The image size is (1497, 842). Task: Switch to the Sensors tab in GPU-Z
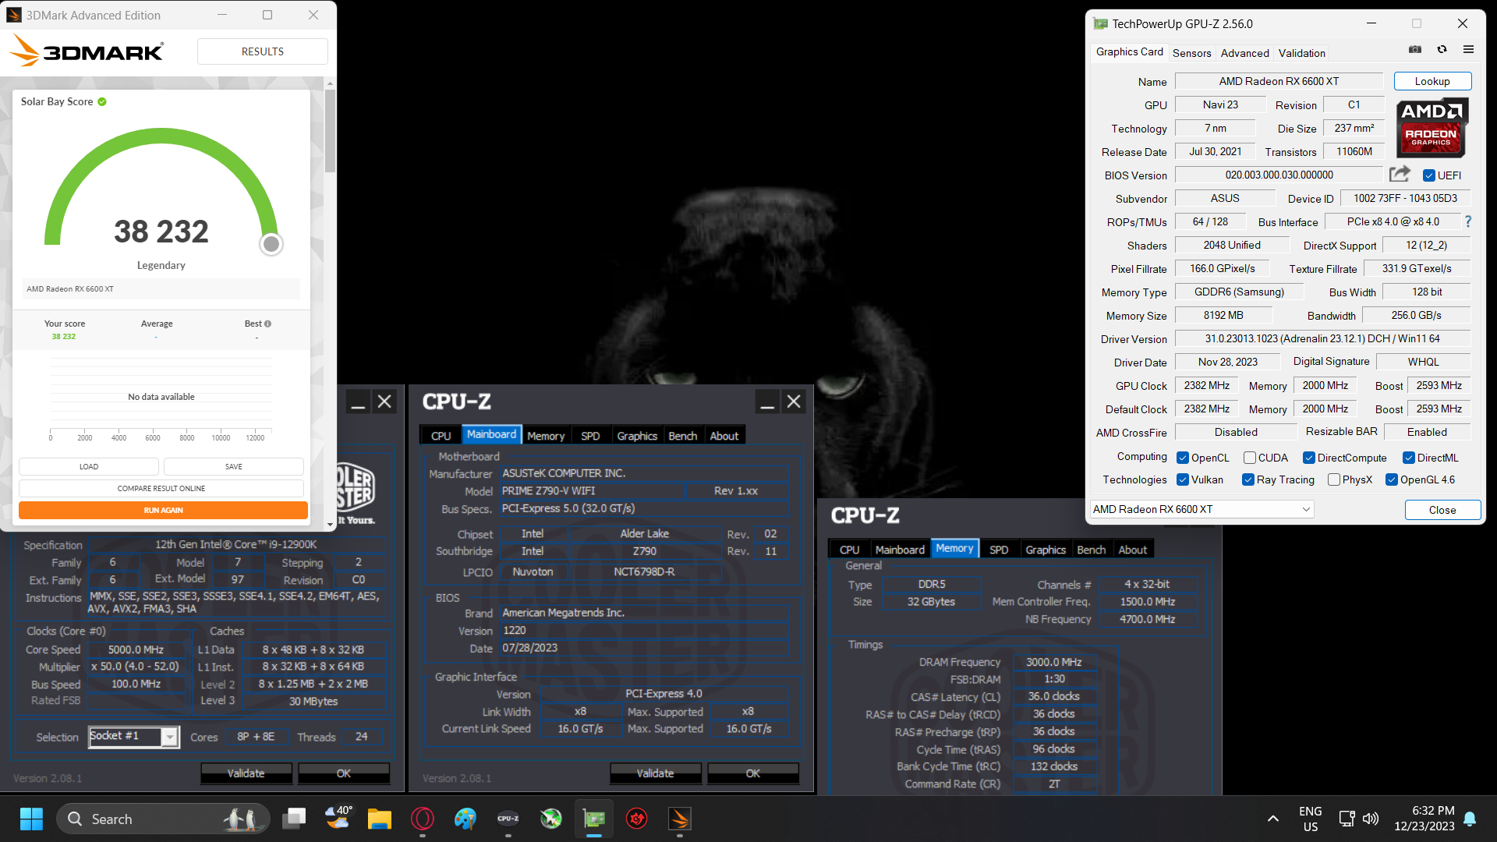coord(1191,53)
